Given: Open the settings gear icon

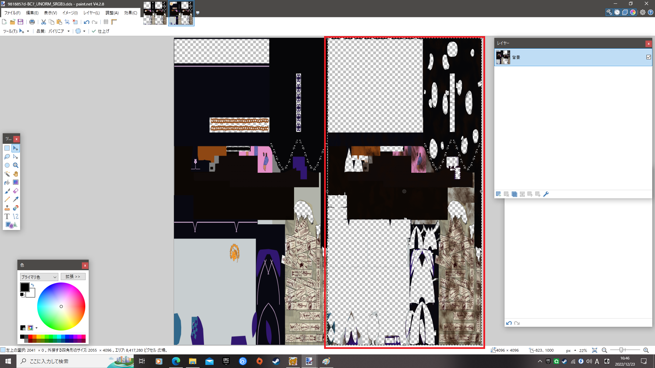Looking at the screenshot, I should (x=643, y=12).
